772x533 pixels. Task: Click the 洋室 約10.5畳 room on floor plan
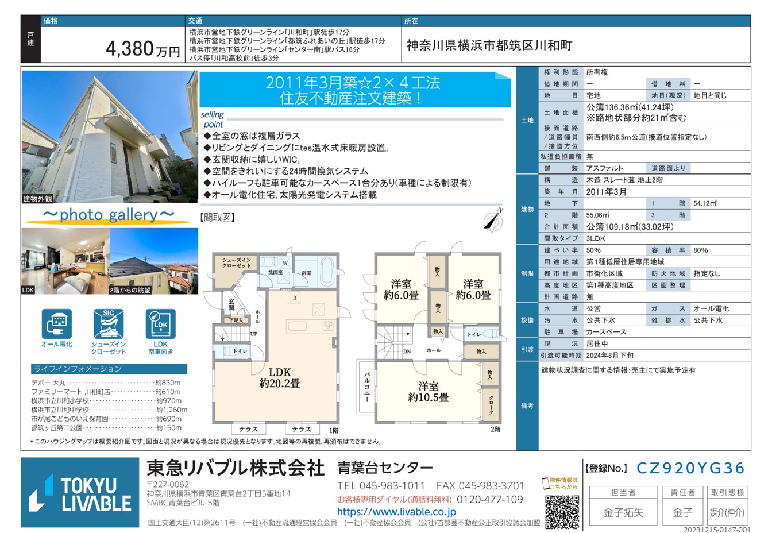428,392
